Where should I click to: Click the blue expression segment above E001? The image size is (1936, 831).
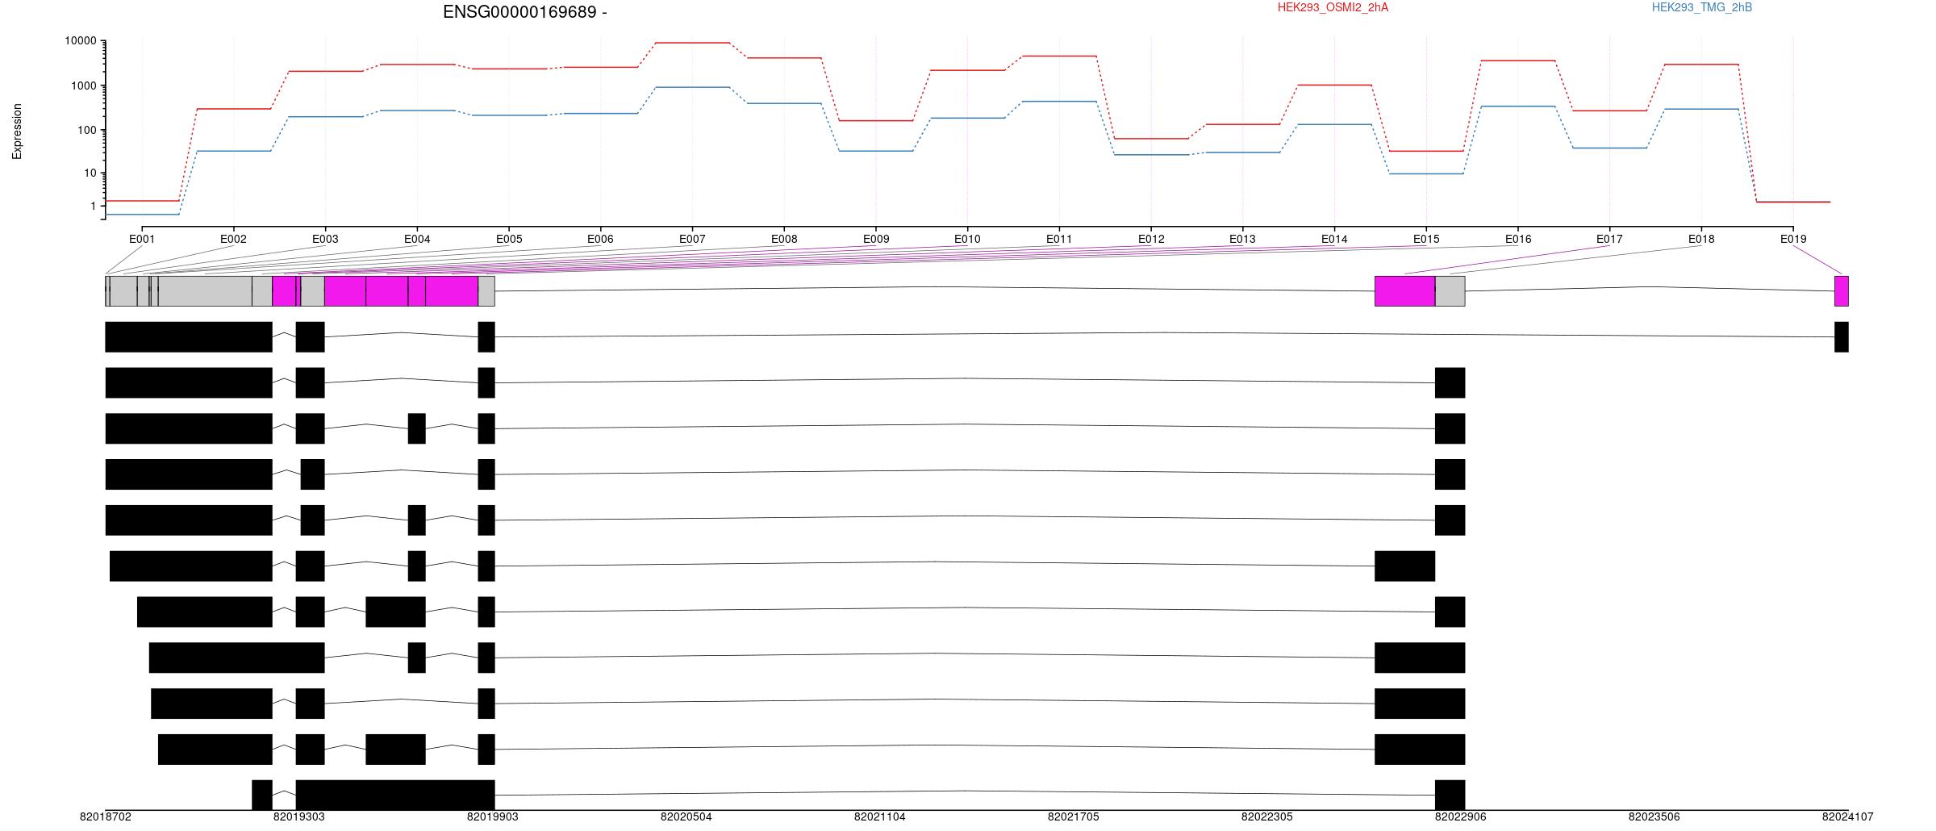coord(142,215)
